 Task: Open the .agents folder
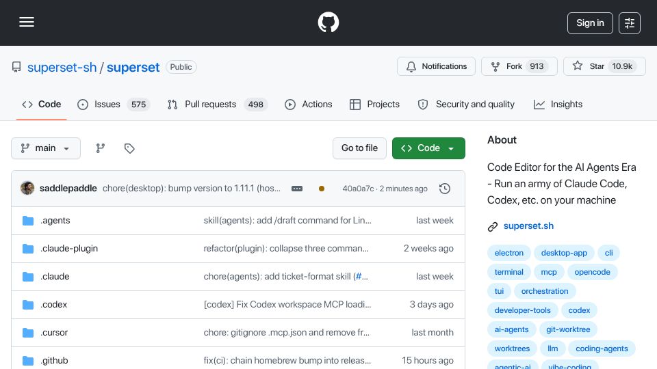[x=55, y=221]
